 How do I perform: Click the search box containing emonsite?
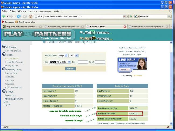point(153,16)
